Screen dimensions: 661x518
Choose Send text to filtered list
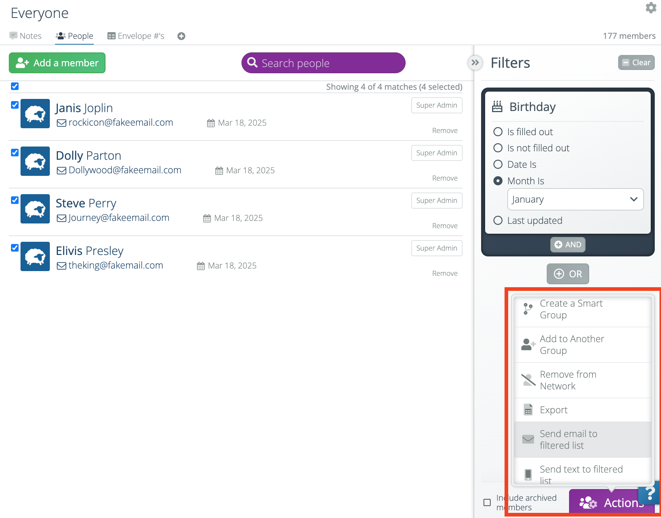583,471
